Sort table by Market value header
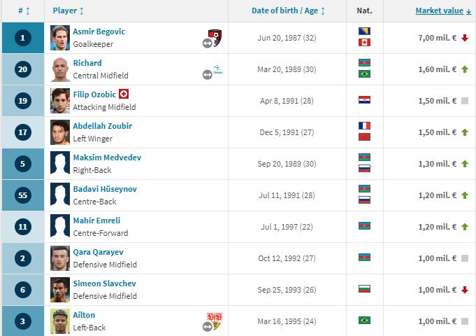Viewport: 476px width, 336px height. (x=443, y=11)
